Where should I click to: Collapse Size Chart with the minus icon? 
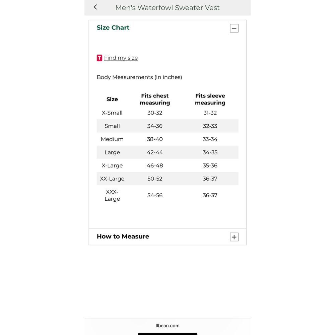[234, 28]
